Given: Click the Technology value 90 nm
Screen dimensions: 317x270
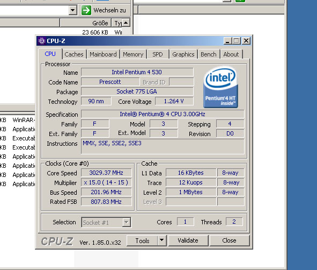Looking at the screenshot, I should 96,101.
